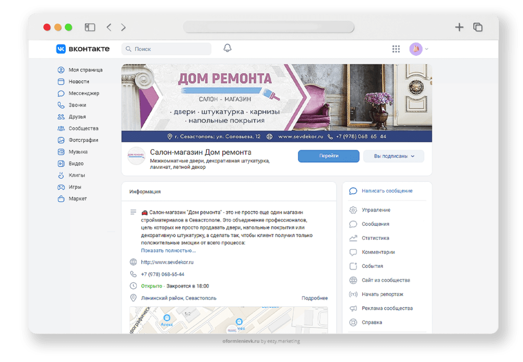Open the VK services grid icon

pyautogui.click(x=396, y=49)
